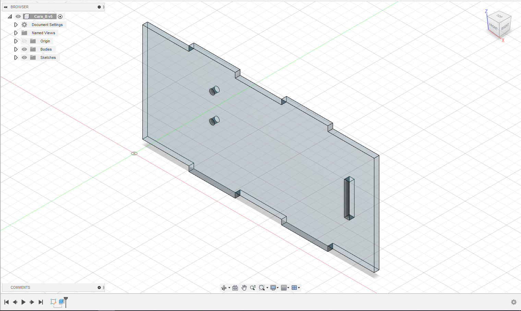Step to previous timeline feature

pyautogui.click(x=15, y=302)
